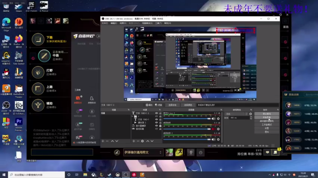Mute the 桌面音频 2 channel speaker
This screenshot has width=318, height=178.
[x=213, y=140]
